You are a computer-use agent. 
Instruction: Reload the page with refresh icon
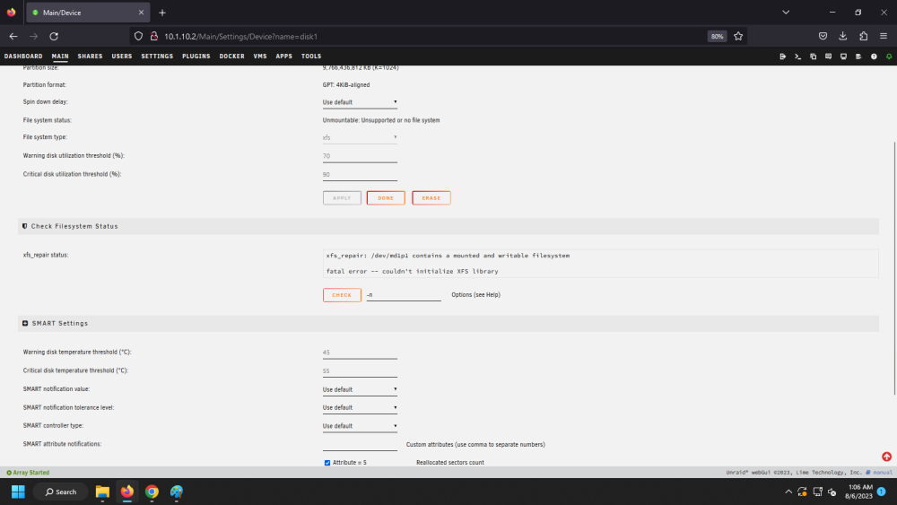(54, 36)
